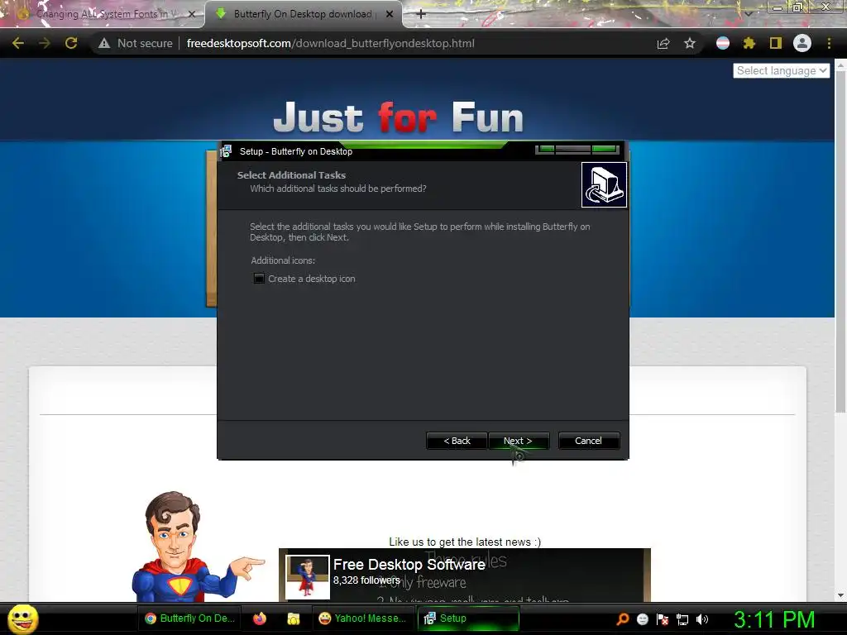The width and height of the screenshot is (847, 635).
Task: Click the Just for Fun banner logo
Action: pyautogui.click(x=398, y=117)
